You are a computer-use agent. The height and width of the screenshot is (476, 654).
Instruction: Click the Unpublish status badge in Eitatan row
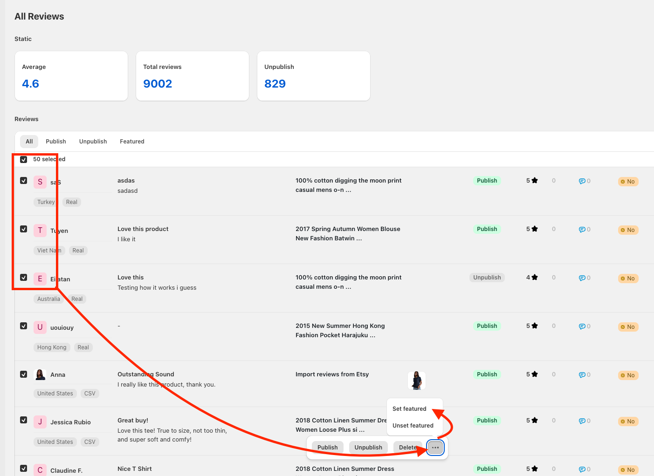487,278
